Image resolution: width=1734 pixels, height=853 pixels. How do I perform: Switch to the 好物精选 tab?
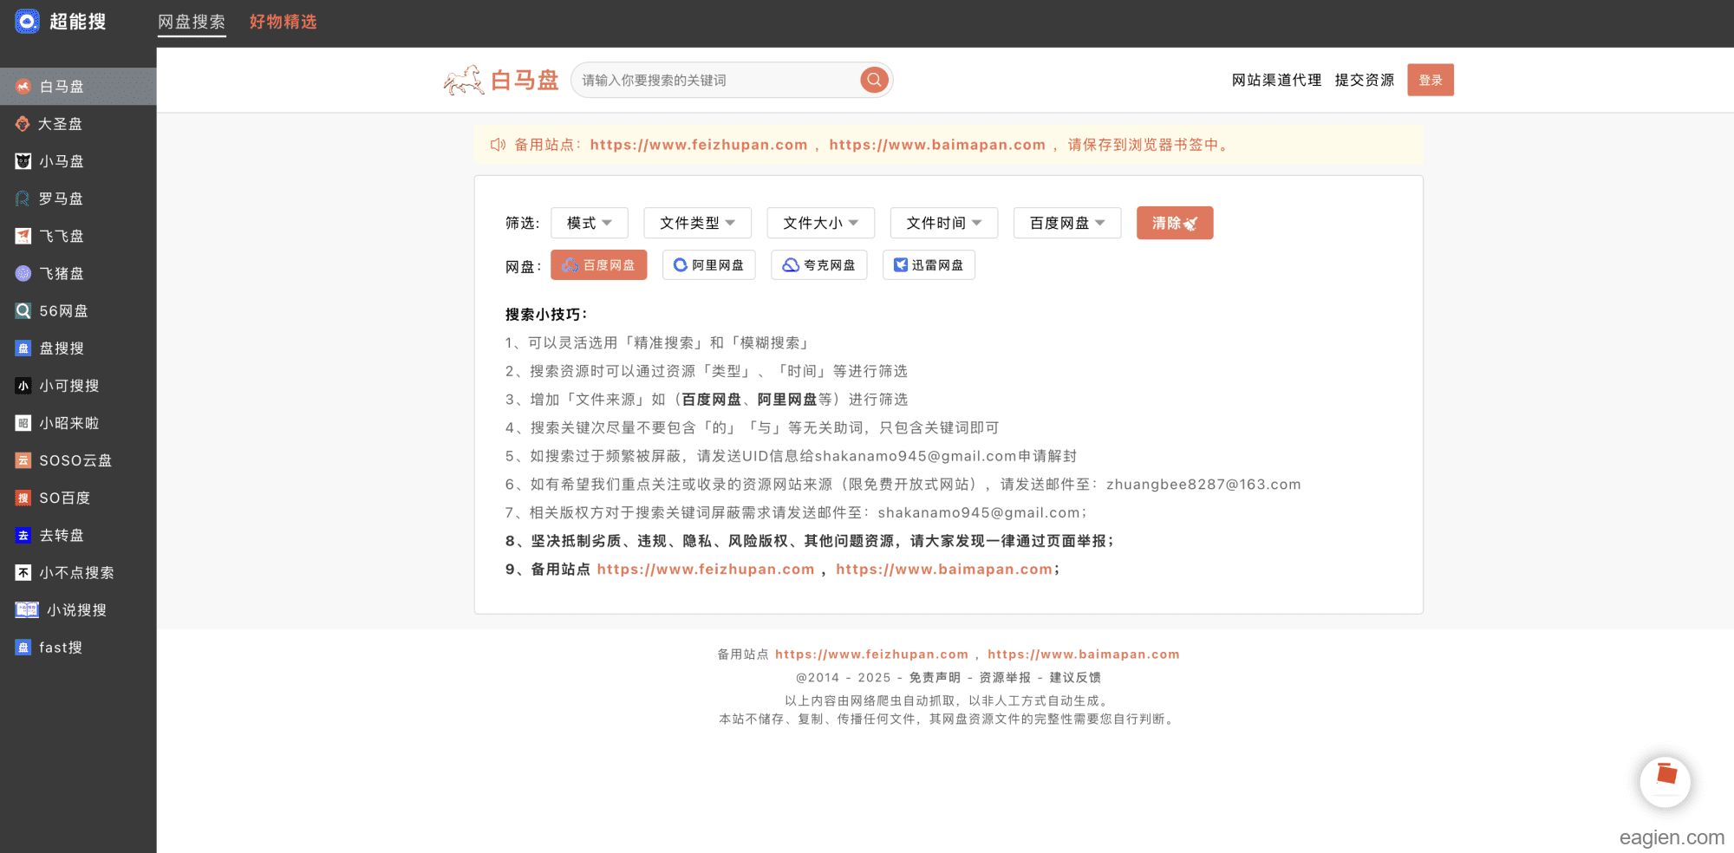coord(283,22)
